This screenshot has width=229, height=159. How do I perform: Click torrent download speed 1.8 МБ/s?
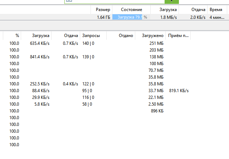coord(169,17)
